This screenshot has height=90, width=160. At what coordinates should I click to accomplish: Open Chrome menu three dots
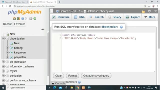point(157,6)
